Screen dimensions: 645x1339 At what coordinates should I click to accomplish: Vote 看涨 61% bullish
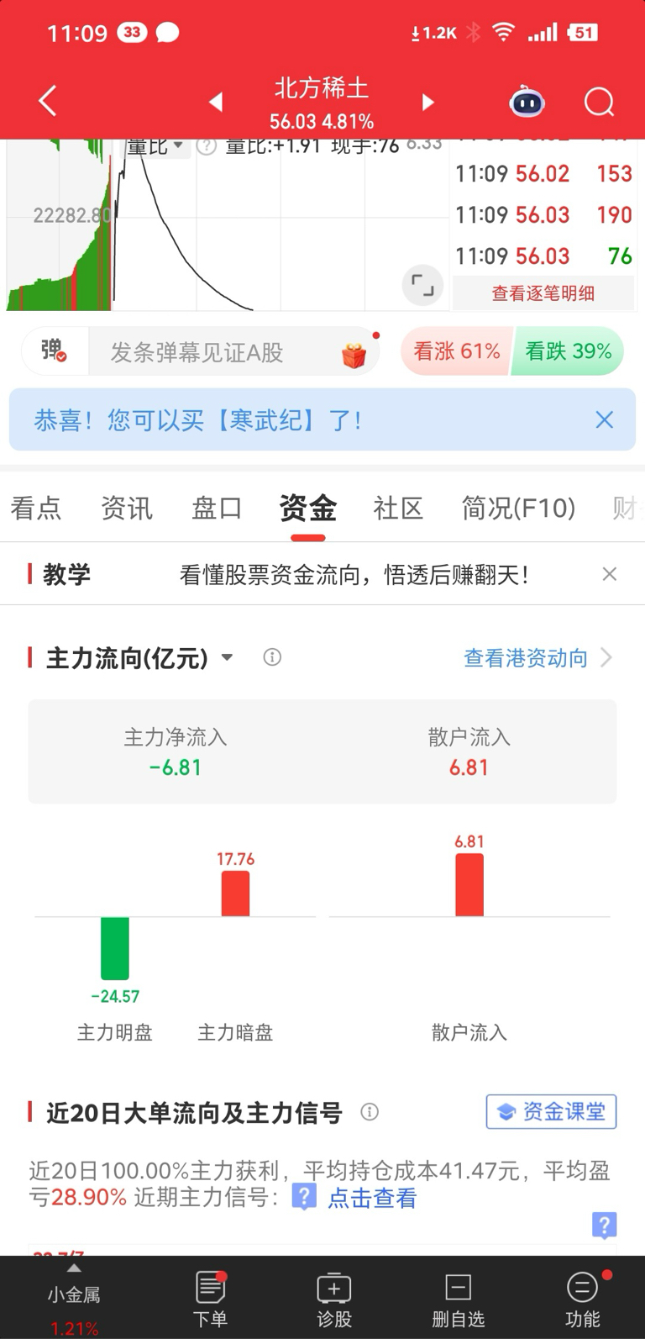(456, 351)
